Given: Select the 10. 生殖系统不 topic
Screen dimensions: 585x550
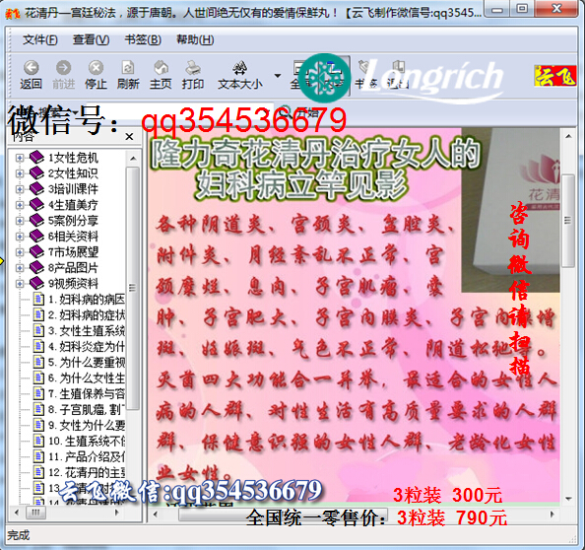Looking at the screenshot, I should 87,441.
